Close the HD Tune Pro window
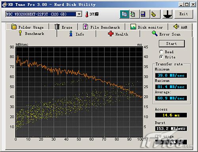198x152 pixels. 193,5
